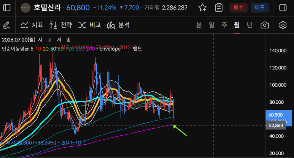Screen dimensions: 294x158
Task: Toggle the 50-period moving average
Action: (53, 49)
